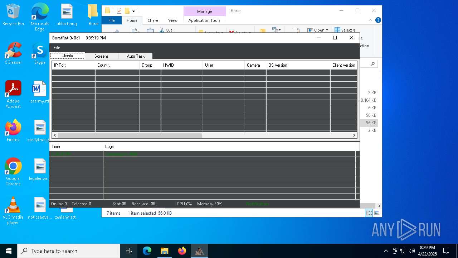Click the User column header
Screen dimensions: 458x258
point(224,65)
